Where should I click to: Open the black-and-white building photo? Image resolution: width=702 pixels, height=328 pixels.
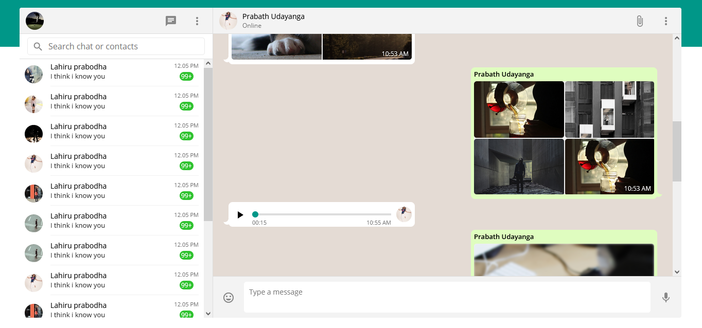point(609,110)
